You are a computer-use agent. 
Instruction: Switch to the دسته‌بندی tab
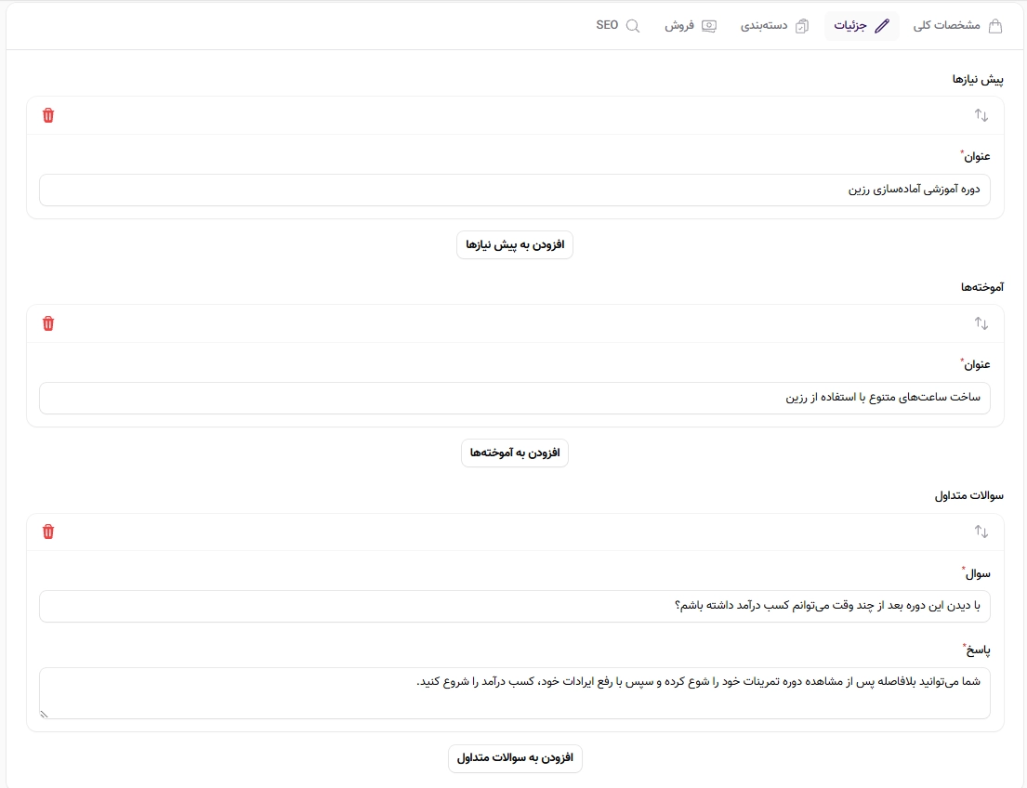coord(775,25)
